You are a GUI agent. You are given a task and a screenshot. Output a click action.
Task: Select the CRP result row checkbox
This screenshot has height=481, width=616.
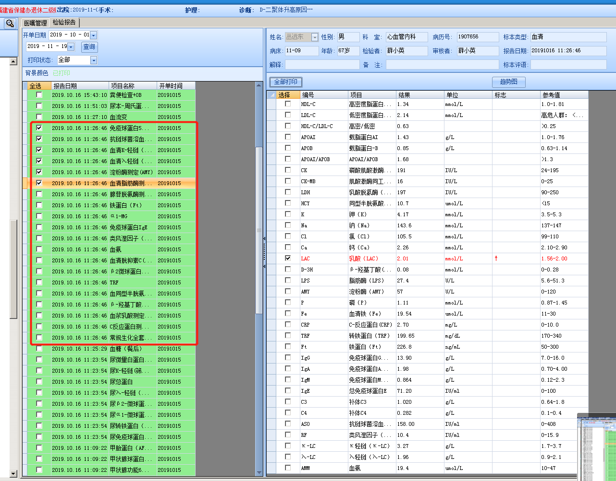[x=288, y=324]
